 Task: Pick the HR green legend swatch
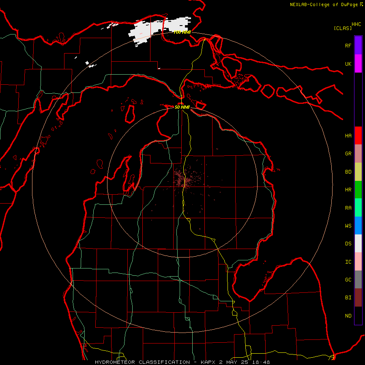click(x=358, y=190)
